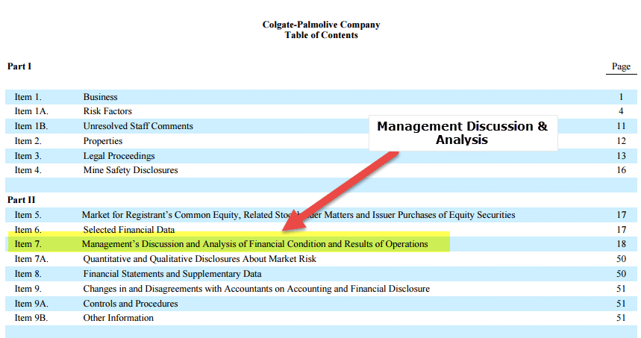Open Selected Financial Data section
The height and width of the screenshot is (338, 641).
(128, 230)
